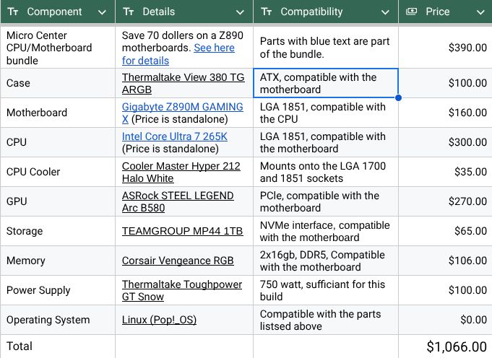
Task: Select the 'Component' column header label
Action: click(54, 12)
